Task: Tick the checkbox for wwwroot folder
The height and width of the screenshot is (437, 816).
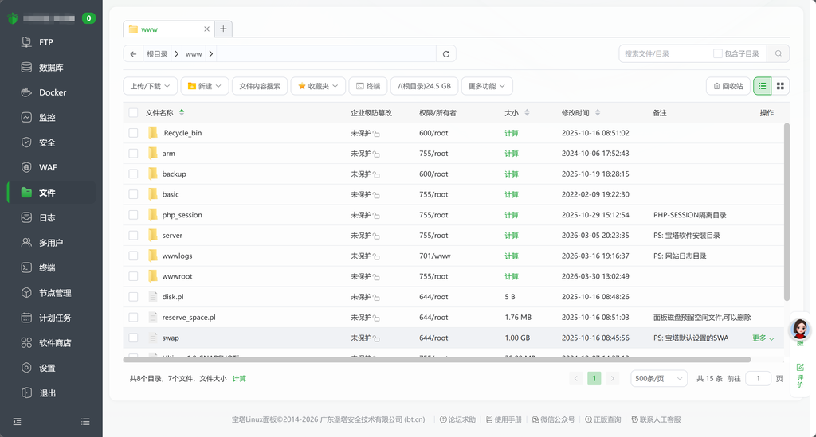Action: pos(134,276)
